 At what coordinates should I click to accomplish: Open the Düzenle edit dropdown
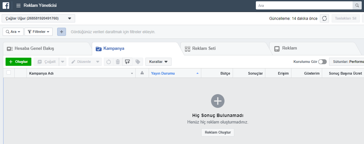click(x=85, y=62)
